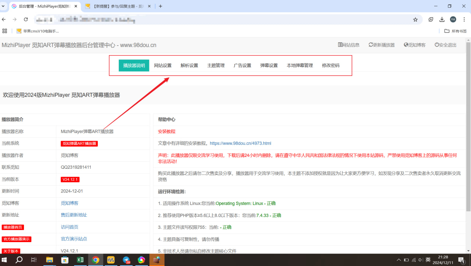Open 苹果cmsV10电脑手 bookmark

tap(38, 31)
